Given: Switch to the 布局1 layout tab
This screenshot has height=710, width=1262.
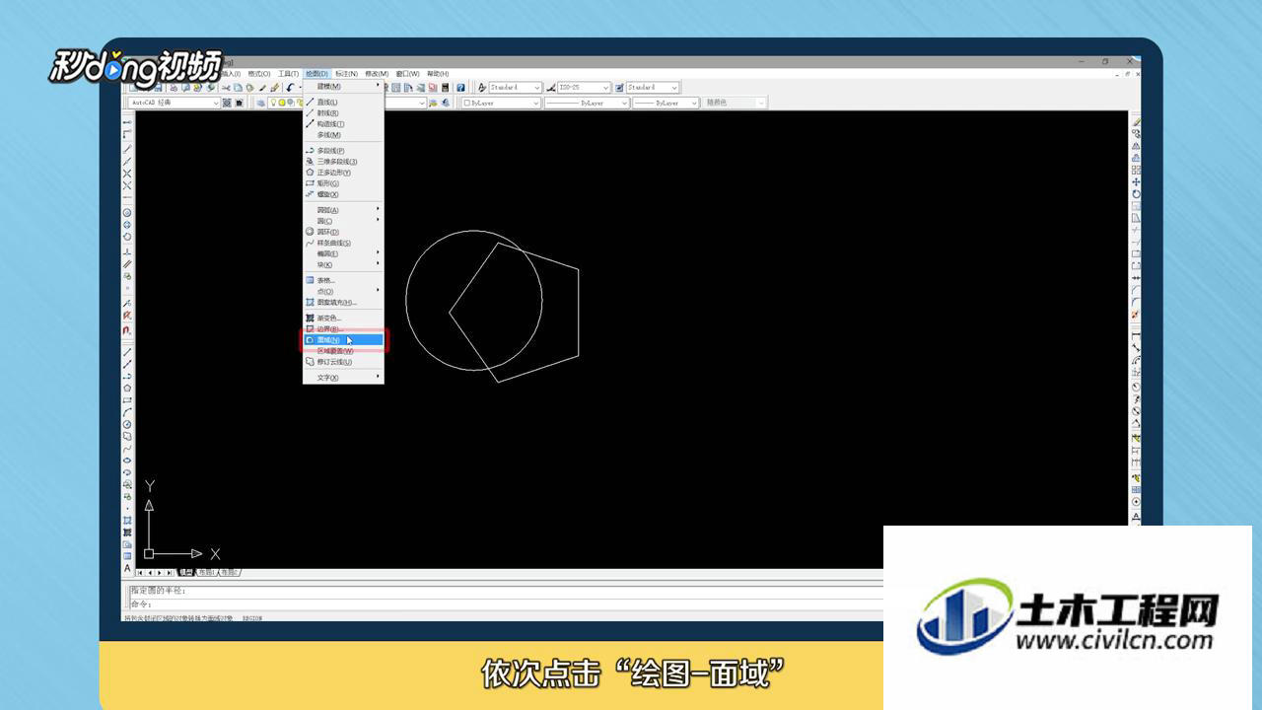Looking at the screenshot, I should (x=206, y=572).
